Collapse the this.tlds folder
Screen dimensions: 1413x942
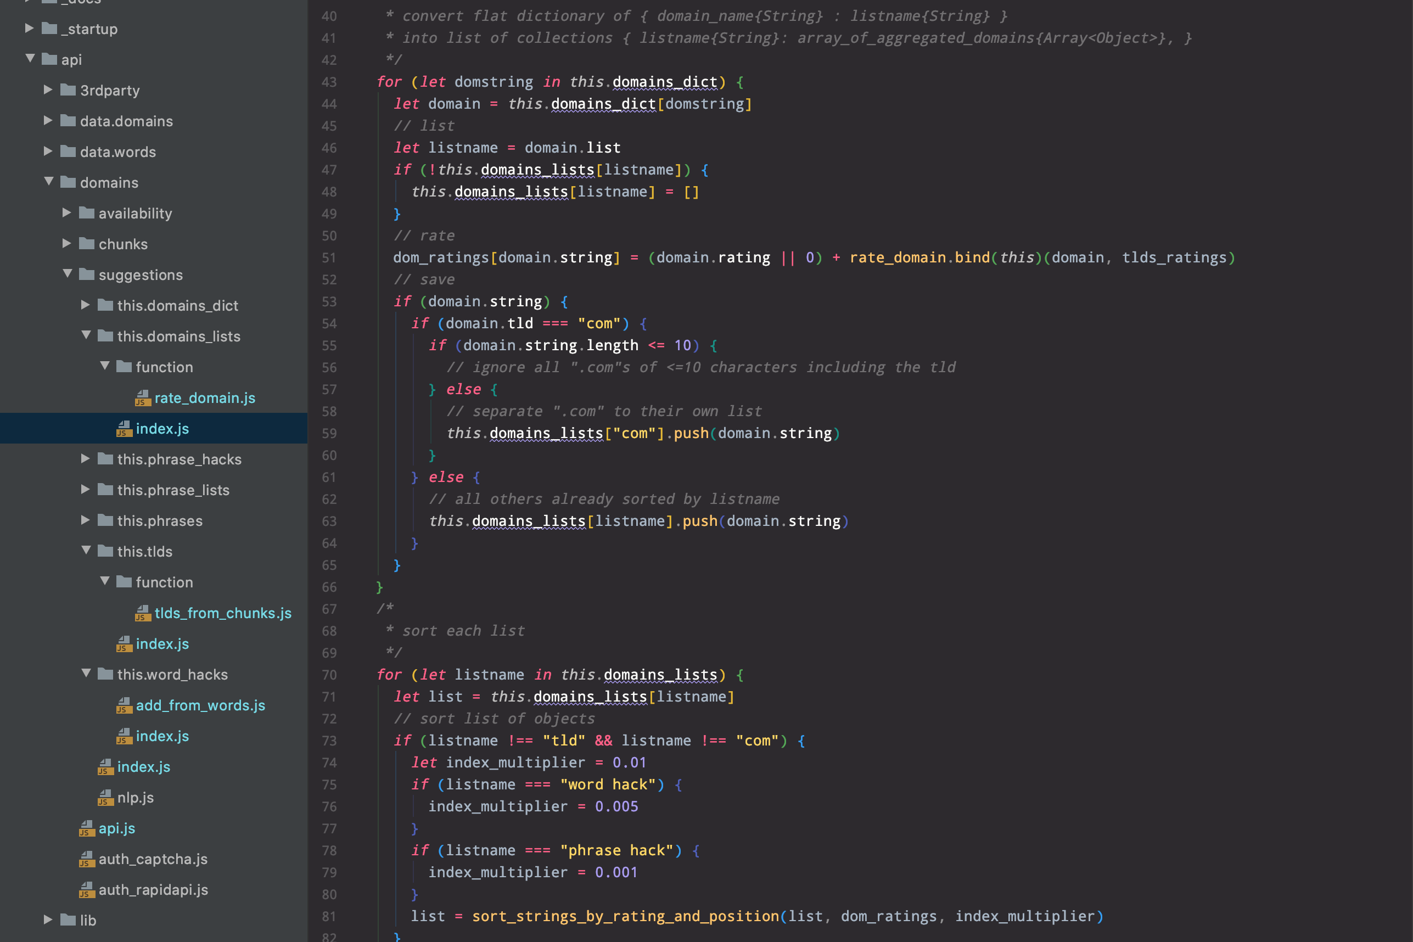86,551
